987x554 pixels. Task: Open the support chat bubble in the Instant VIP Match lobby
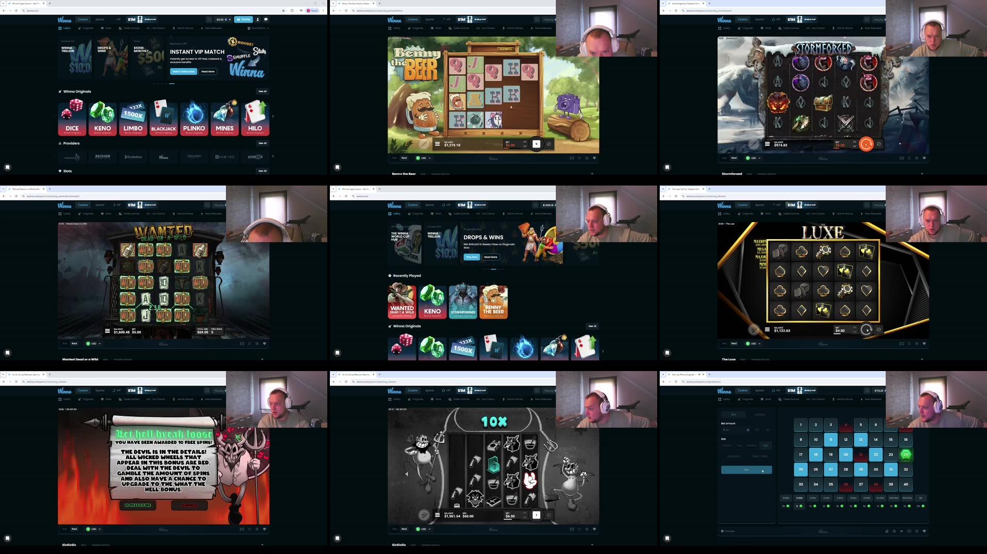click(7, 167)
